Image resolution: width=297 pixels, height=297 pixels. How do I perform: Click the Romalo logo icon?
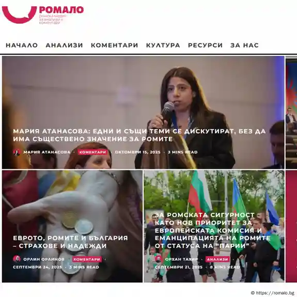19,14
